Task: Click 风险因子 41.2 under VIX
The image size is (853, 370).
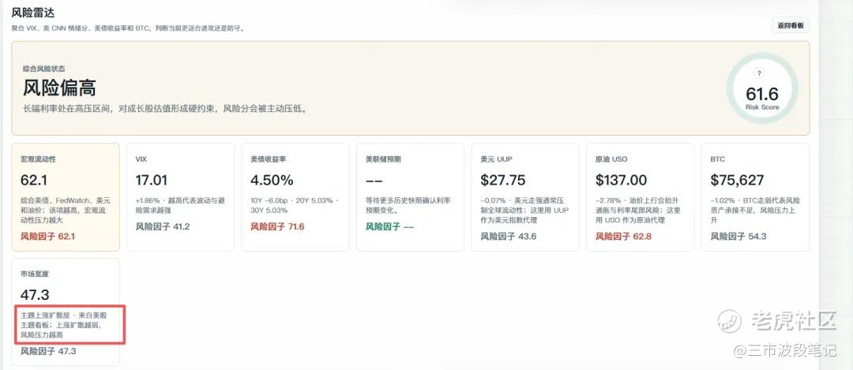Action: 163,226
